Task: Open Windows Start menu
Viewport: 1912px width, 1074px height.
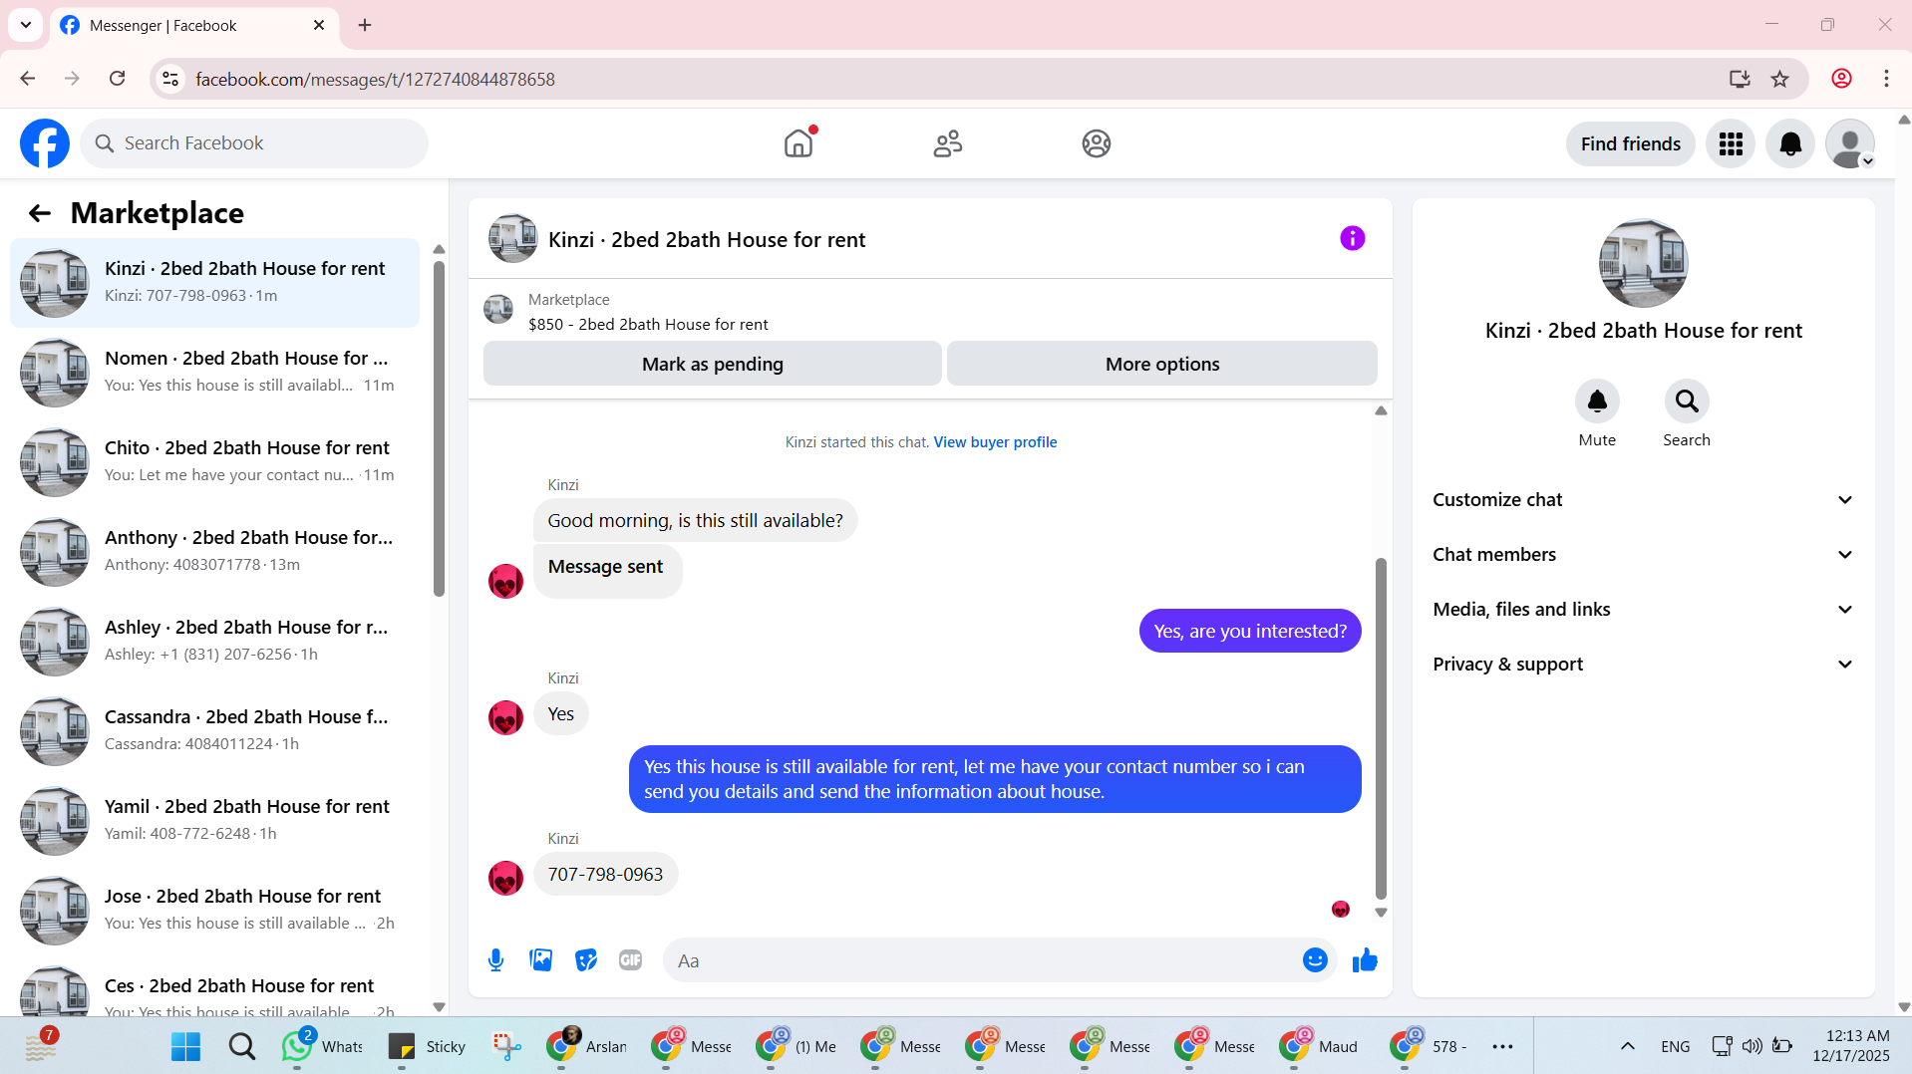Action: (185, 1046)
